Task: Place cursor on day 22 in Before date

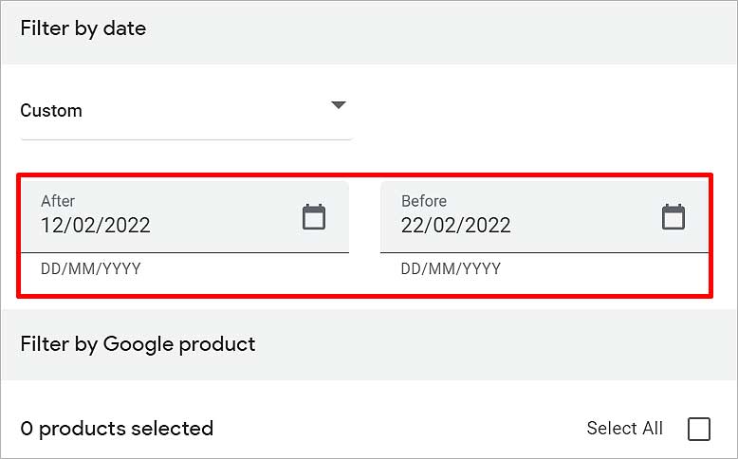Action: (412, 225)
